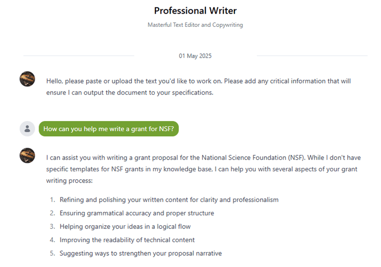Click the number 1 list marker
This screenshot has height=267, width=381.
(x=52, y=200)
